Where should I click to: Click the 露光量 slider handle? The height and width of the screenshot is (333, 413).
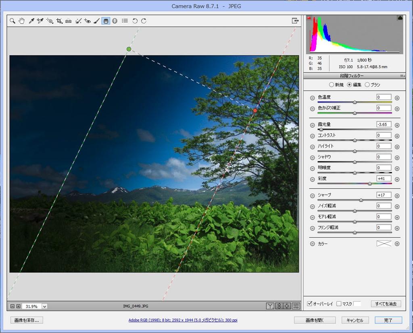(x=321, y=129)
